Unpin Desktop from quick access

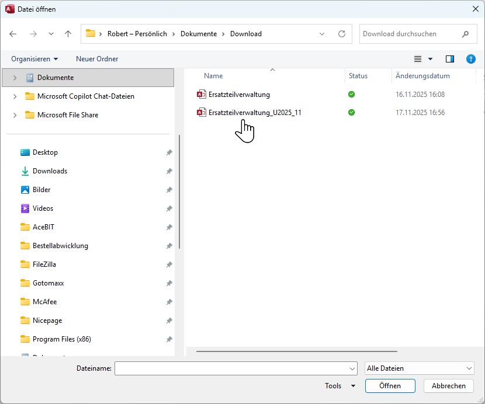coord(169,152)
